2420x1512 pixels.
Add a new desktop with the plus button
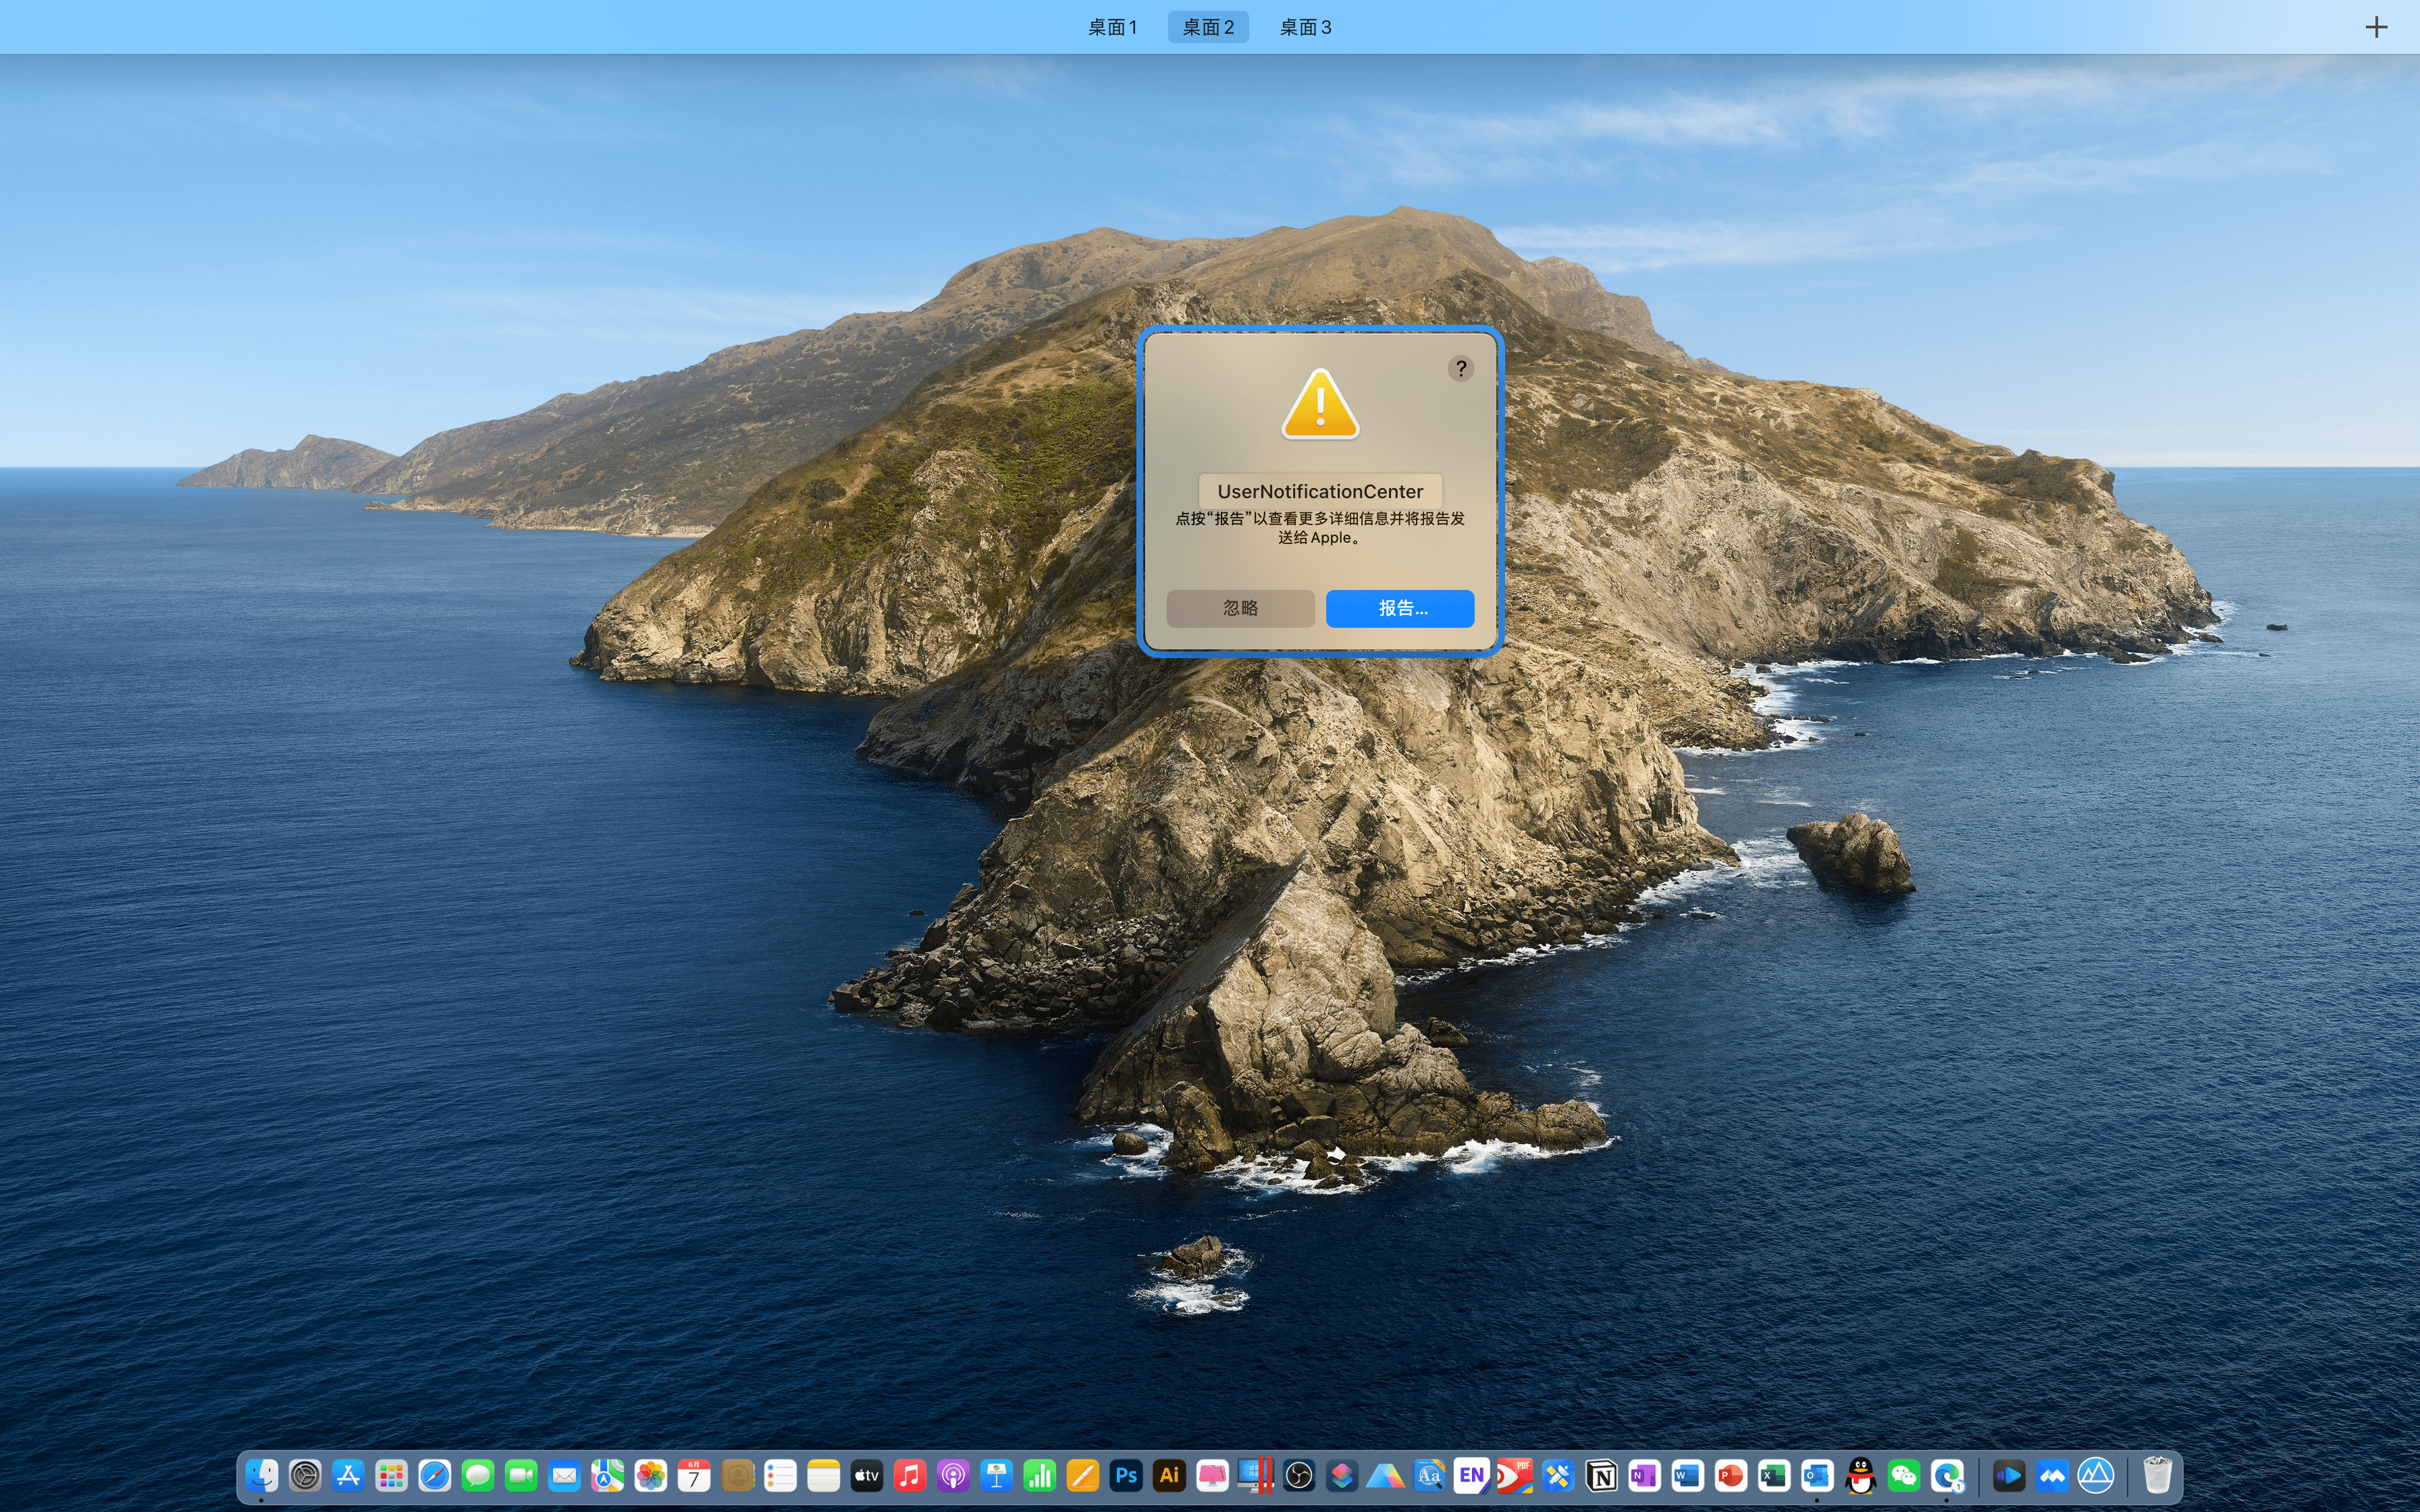2376,27
